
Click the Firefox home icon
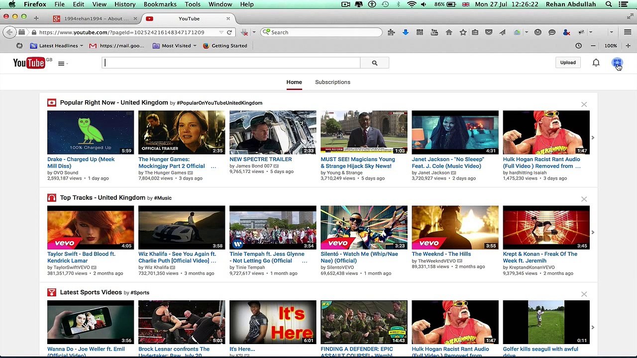(x=449, y=32)
